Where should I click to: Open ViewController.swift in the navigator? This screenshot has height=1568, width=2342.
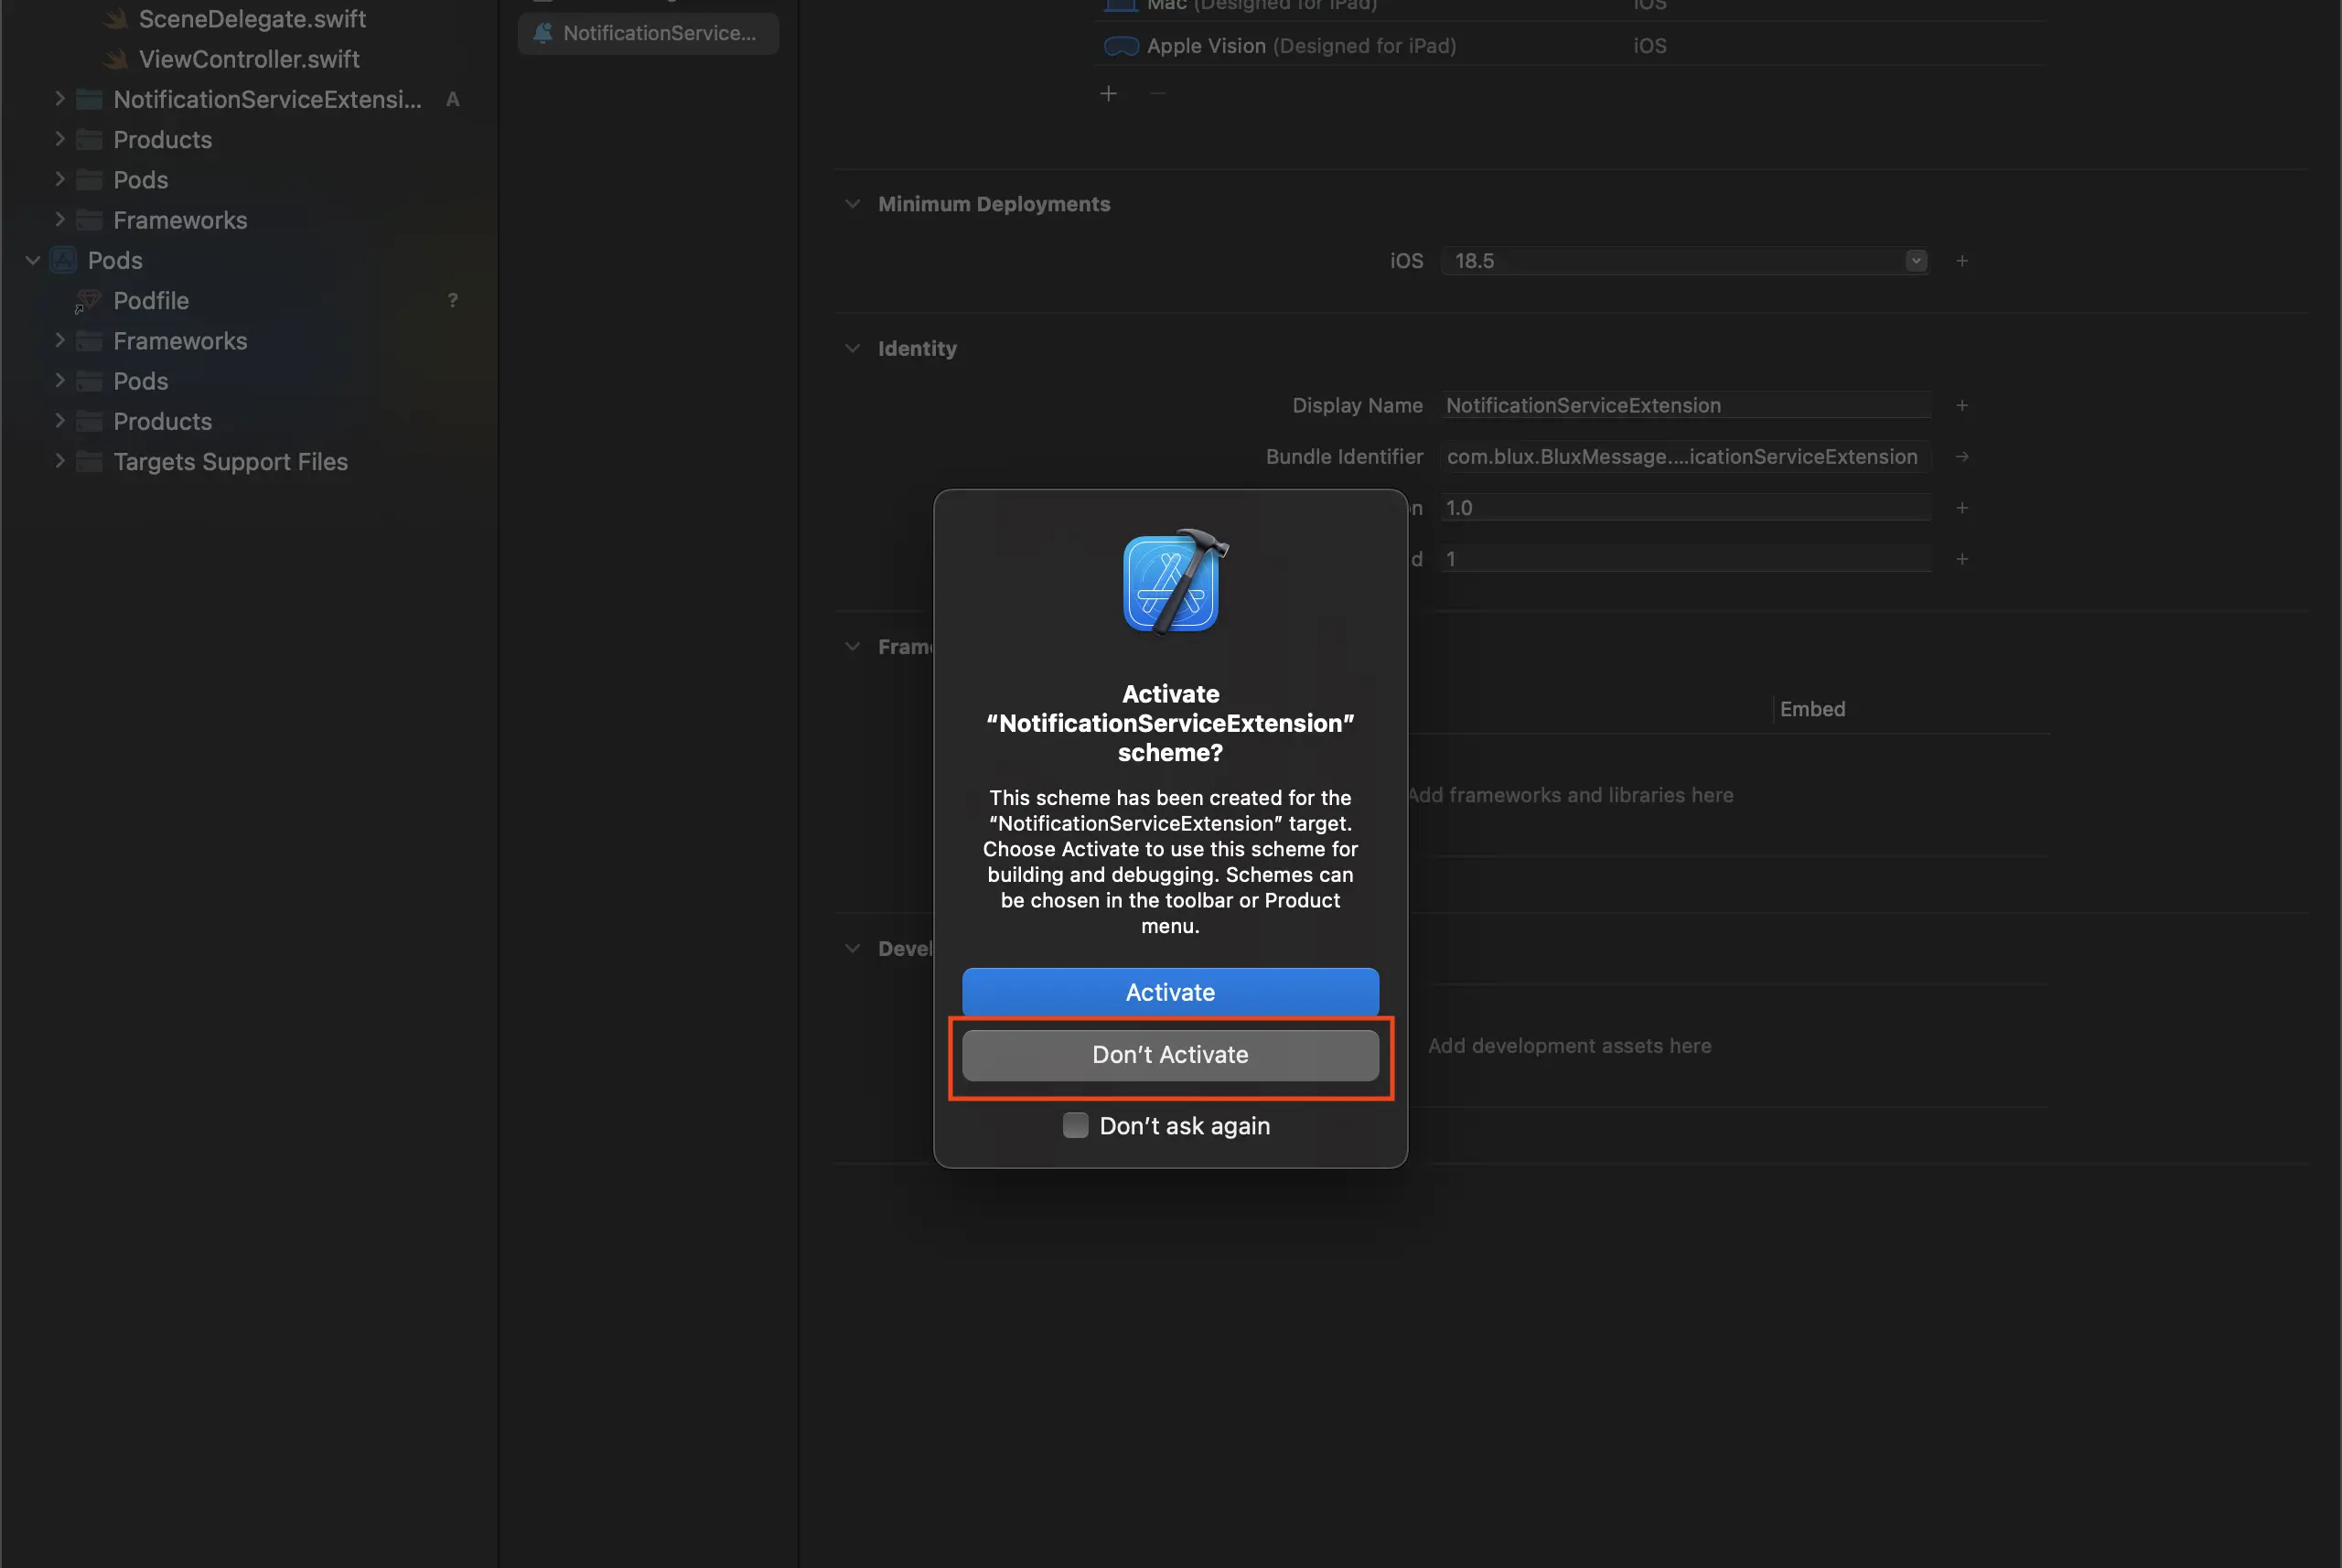(x=249, y=59)
